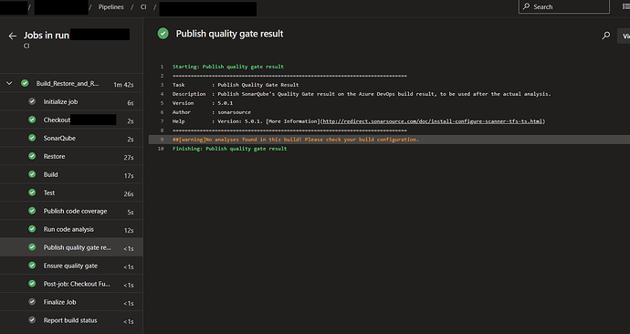The height and width of the screenshot is (334, 630).
Task: Collapse the Build_Restore_and_R... job group
Action: pyautogui.click(x=9, y=84)
